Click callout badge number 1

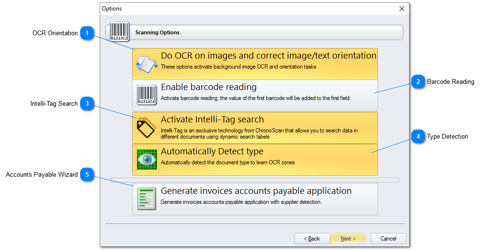coord(86,33)
